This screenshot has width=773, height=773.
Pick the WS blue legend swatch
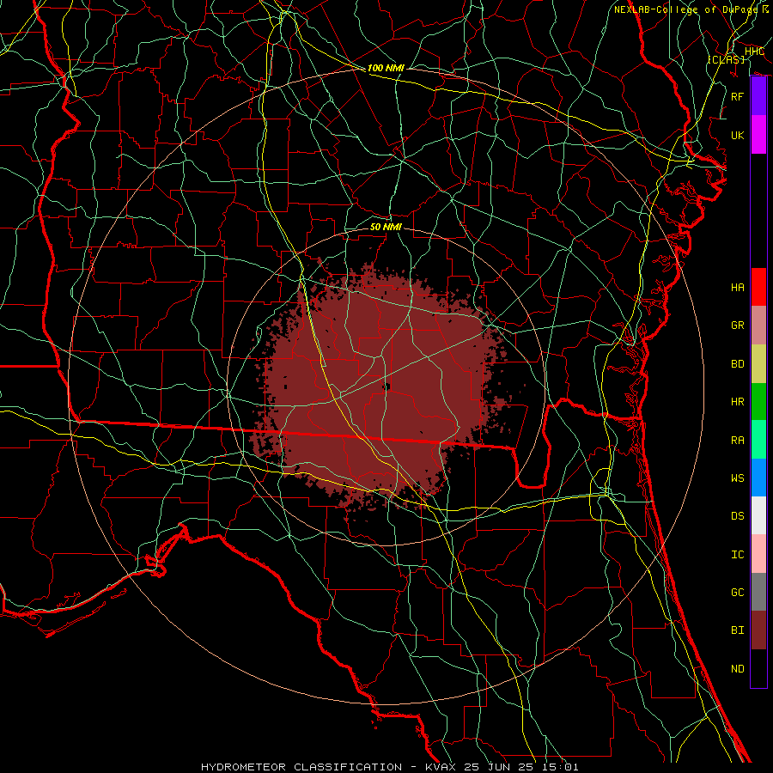tap(758, 478)
